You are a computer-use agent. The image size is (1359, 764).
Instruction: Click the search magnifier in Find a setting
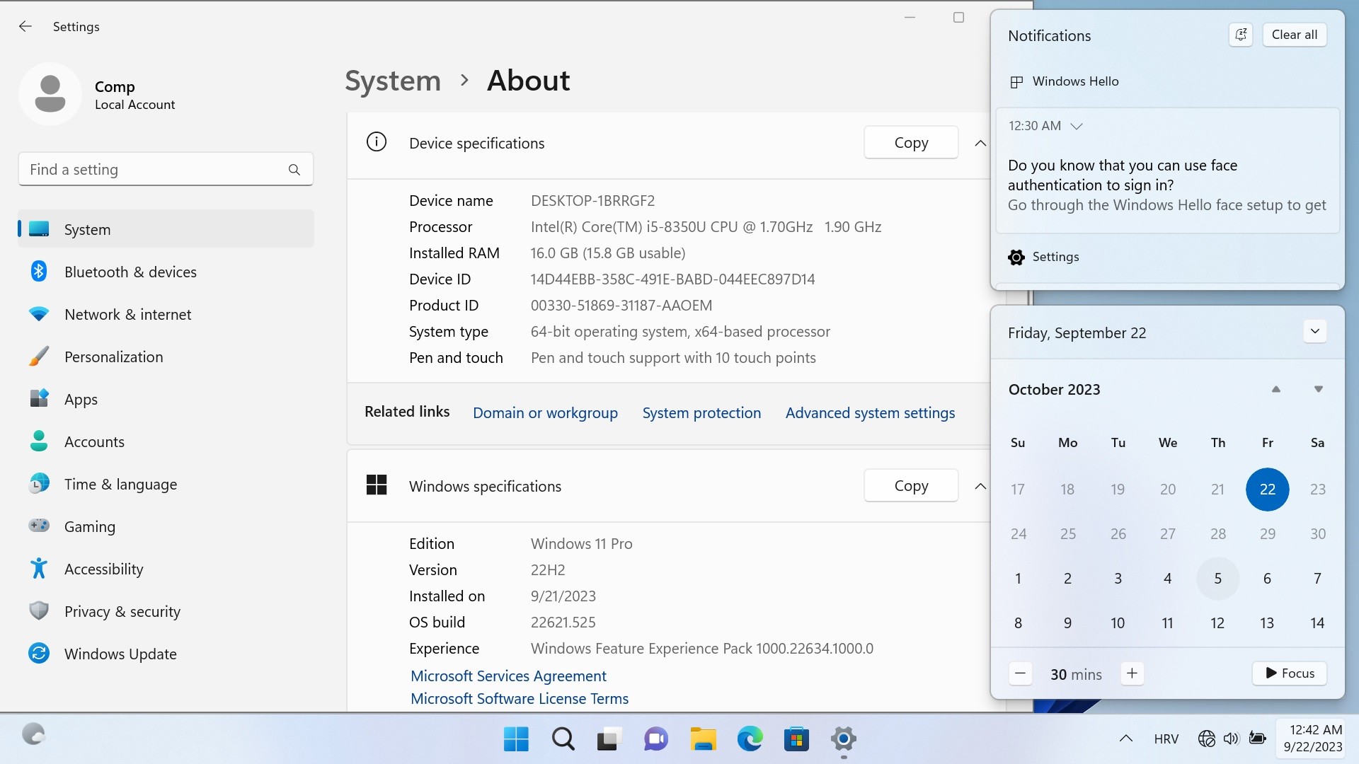[294, 170]
